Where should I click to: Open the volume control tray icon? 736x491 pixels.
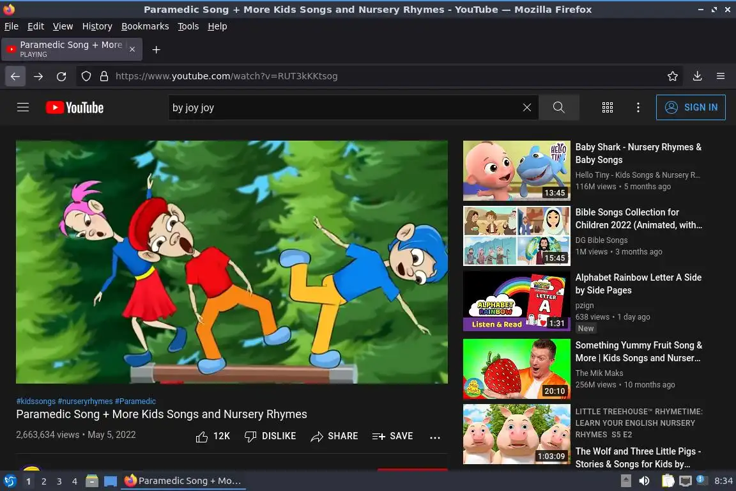click(645, 481)
